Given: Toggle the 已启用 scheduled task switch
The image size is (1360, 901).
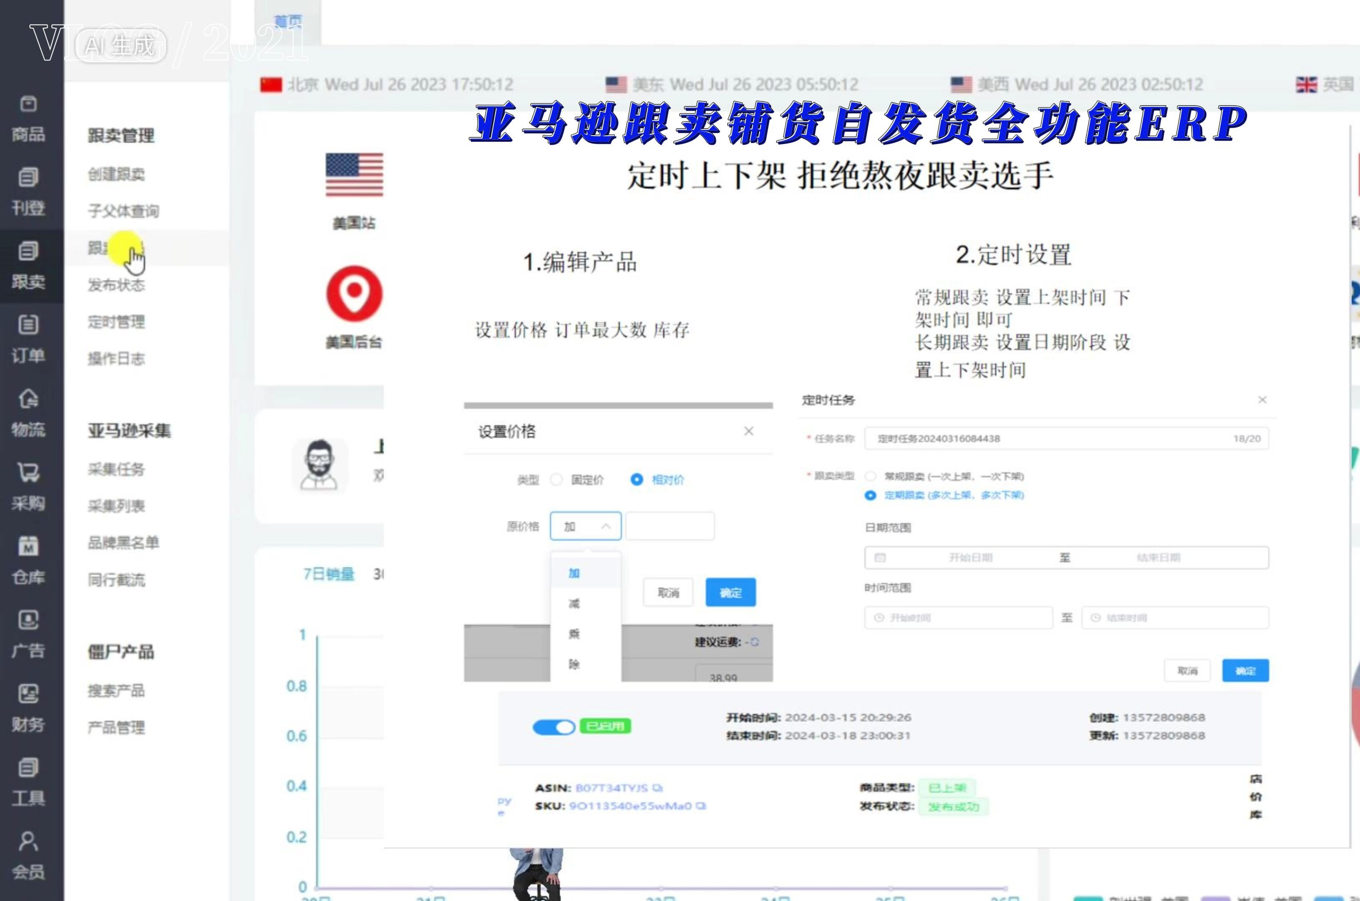Looking at the screenshot, I should [x=554, y=727].
